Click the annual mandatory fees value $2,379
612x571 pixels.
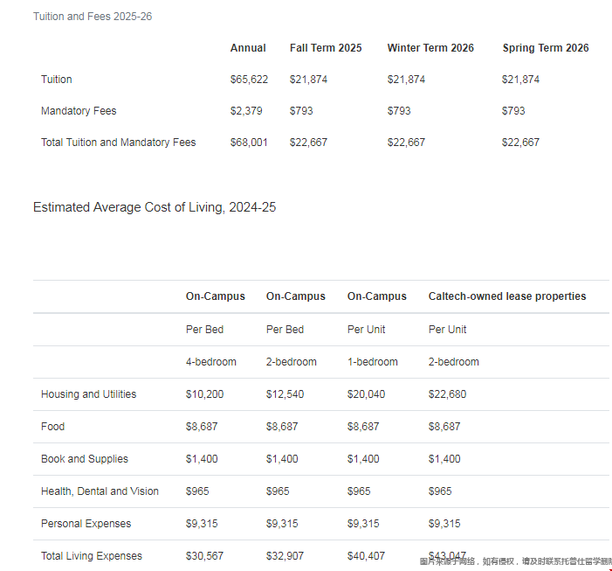point(245,111)
